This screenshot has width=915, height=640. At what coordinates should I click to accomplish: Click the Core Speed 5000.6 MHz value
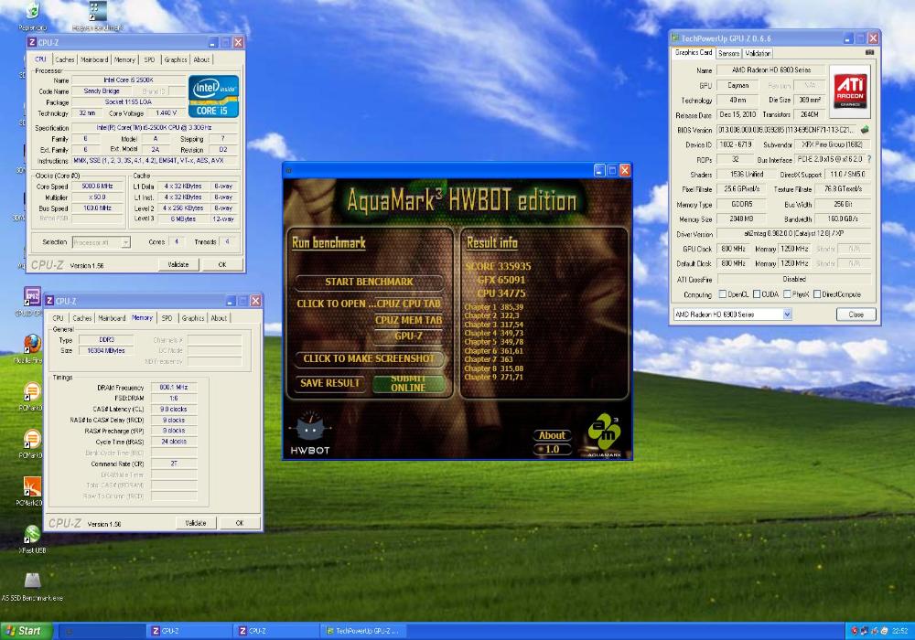click(98, 187)
